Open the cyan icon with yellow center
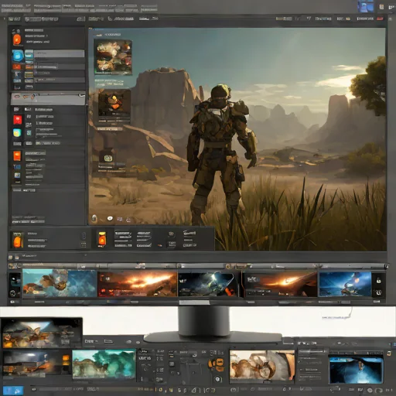 point(17,133)
